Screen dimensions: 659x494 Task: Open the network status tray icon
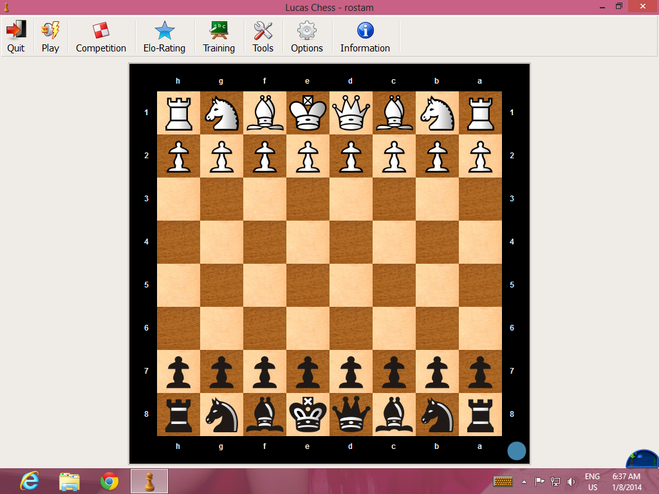coord(555,481)
